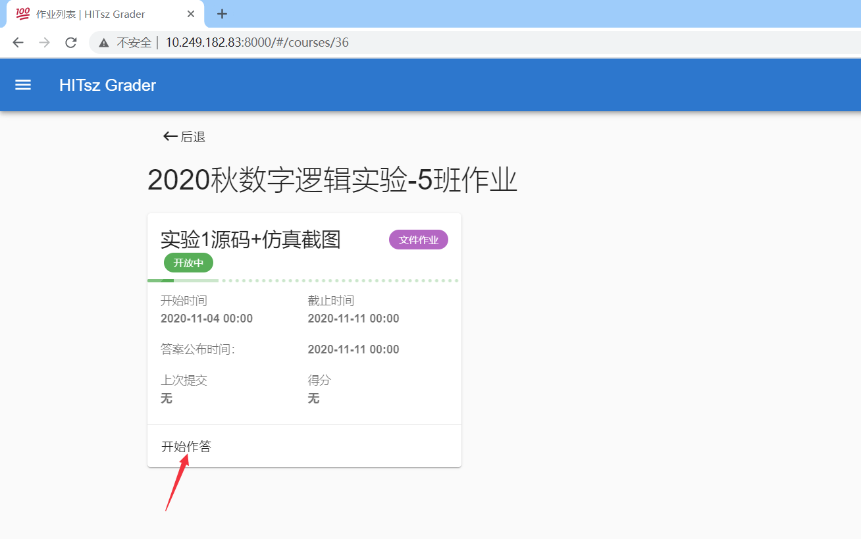Click the purple 文件作业 badge
The height and width of the screenshot is (539, 861).
[418, 240]
